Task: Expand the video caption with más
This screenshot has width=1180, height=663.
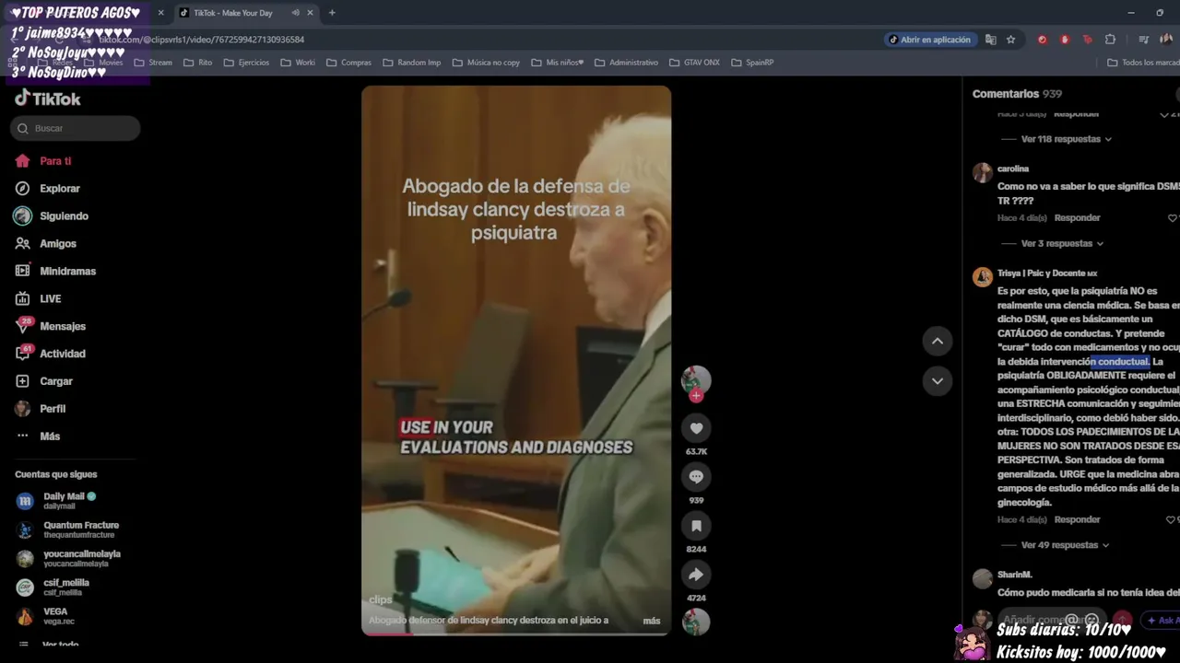Action: pyautogui.click(x=652, y=621)
